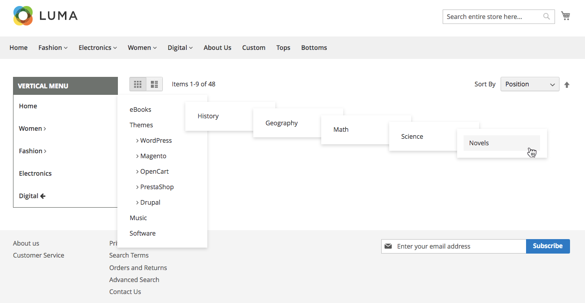This screenshot has height=303, width=585.
Task: Expand Women in the vertical menu
Action: click(32, 129)
